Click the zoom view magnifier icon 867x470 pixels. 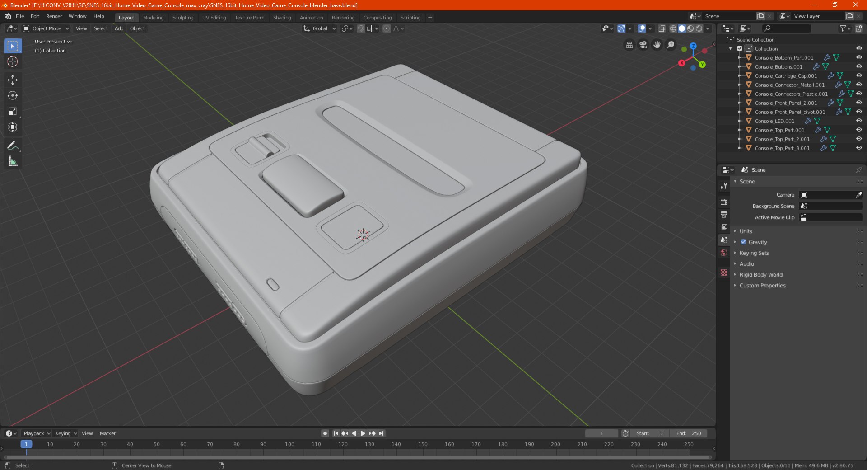coord(671,45)
